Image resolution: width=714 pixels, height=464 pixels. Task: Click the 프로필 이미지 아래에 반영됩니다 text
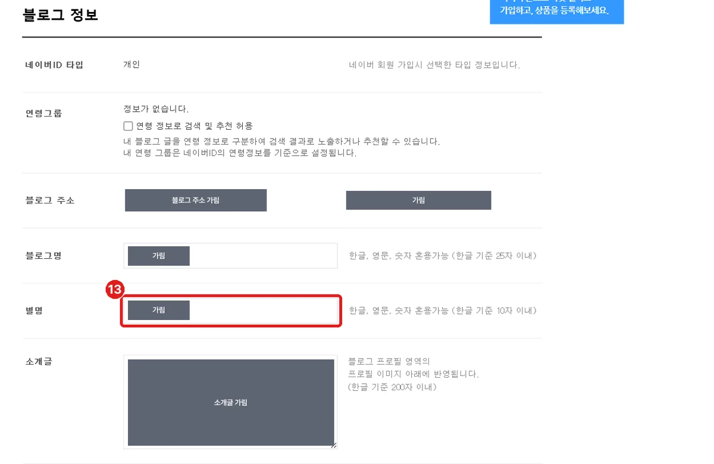point(414,374)
